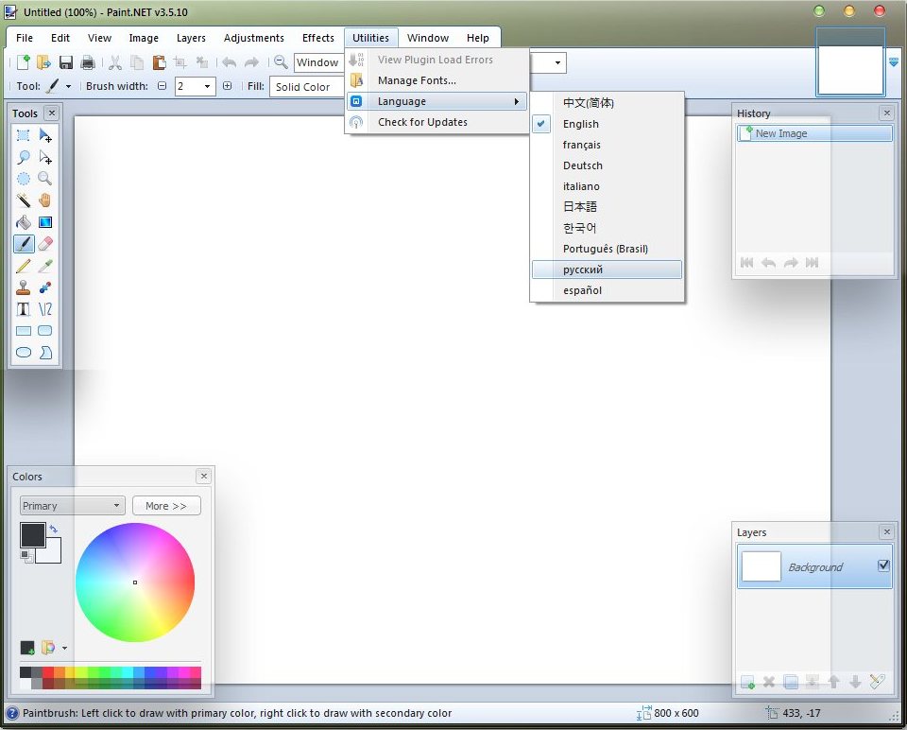Select the Ellipse shape tool
The image size is (907, 730).
(23, 353)
